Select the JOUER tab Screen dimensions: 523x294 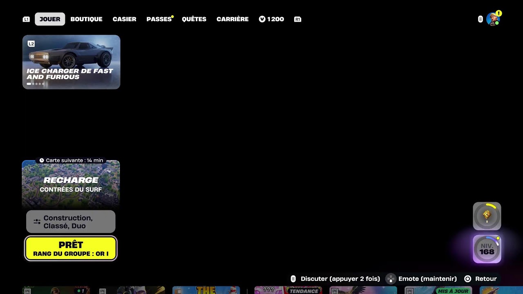[x=50, y=19]
